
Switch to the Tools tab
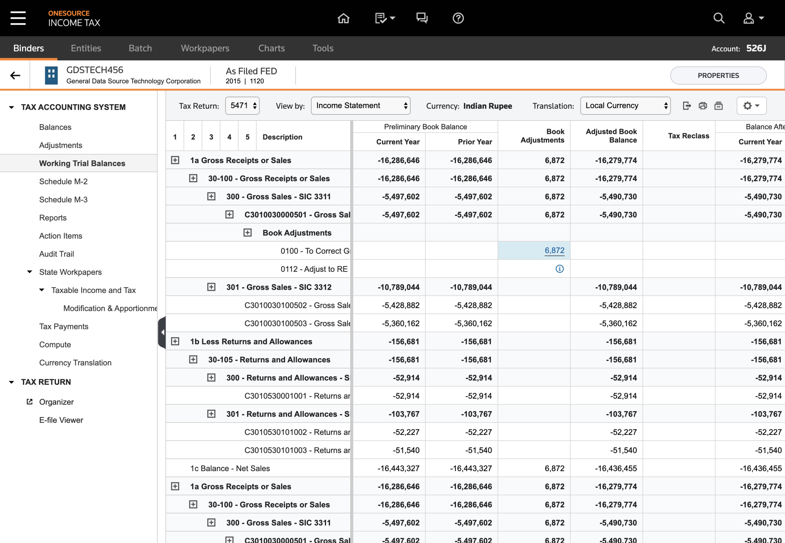point(323,48)
